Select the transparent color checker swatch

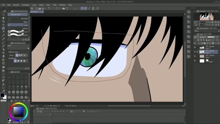[x=3, y=101]
